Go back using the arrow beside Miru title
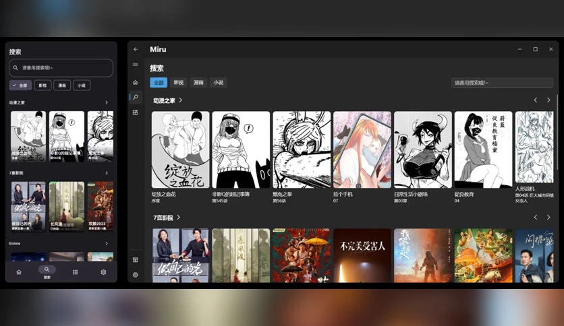The height and width of the screenshot is (326, 564). pyautogui.click(x=136, y=50)
